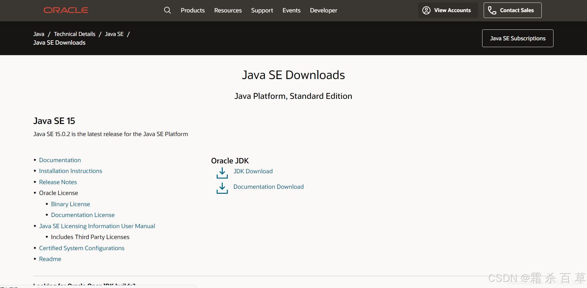This screenshot has height=288, width=587.
Task: Click Includes Third Party Licenses text
Action: (90, 237)
